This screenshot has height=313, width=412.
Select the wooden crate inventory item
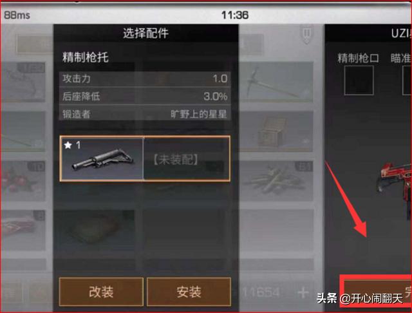click(x=276, y=131)
